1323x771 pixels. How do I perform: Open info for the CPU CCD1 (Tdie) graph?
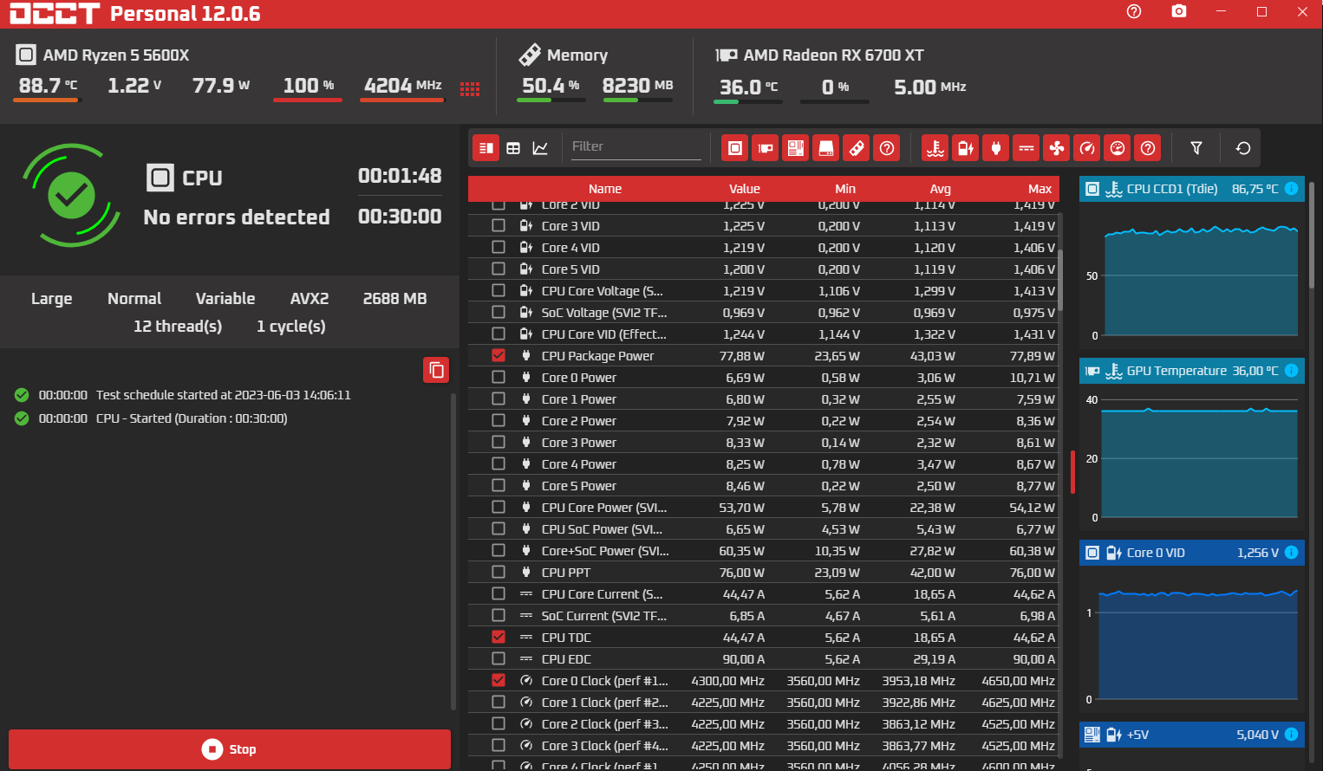pyautogui.click(x=1292, y=189)
